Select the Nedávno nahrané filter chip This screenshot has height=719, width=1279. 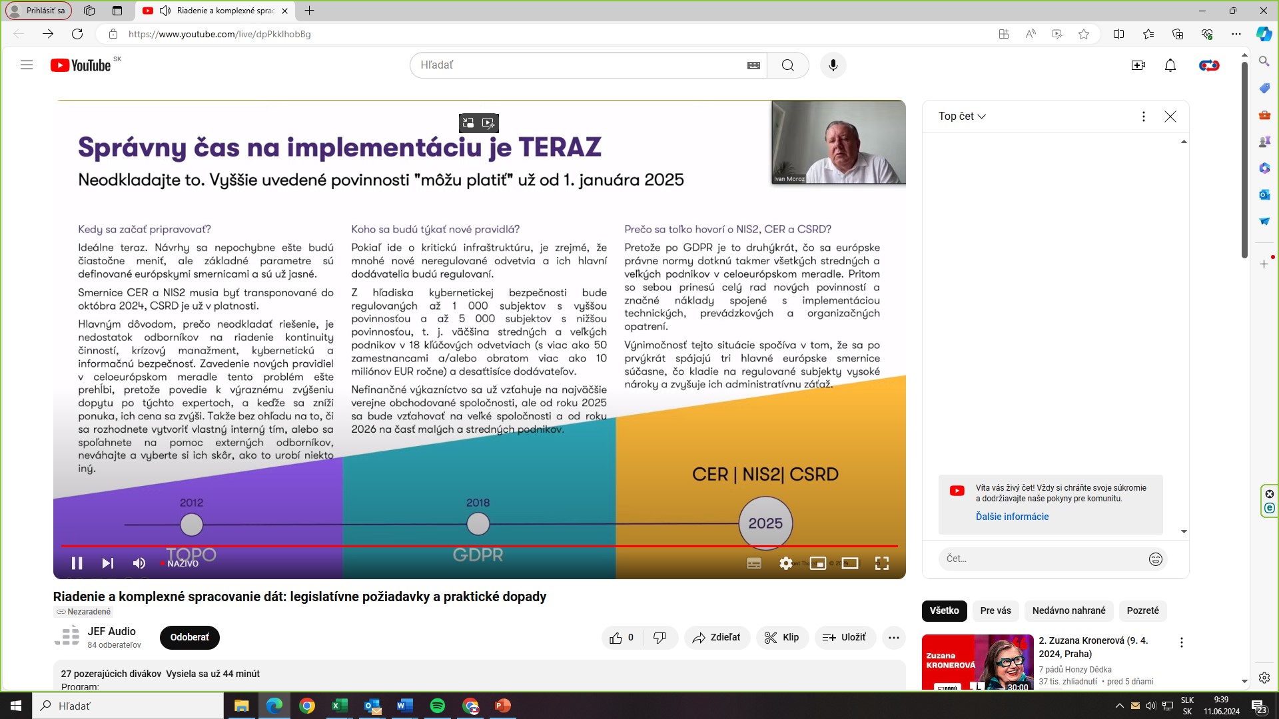click(x=1068, y=610)
